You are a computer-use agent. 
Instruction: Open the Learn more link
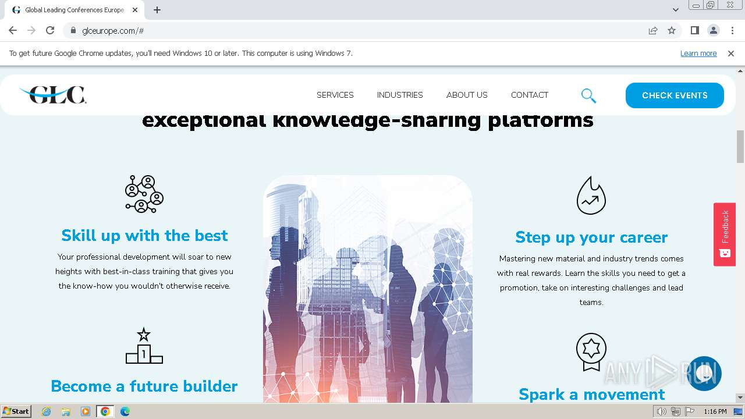(x=698, y=53)
